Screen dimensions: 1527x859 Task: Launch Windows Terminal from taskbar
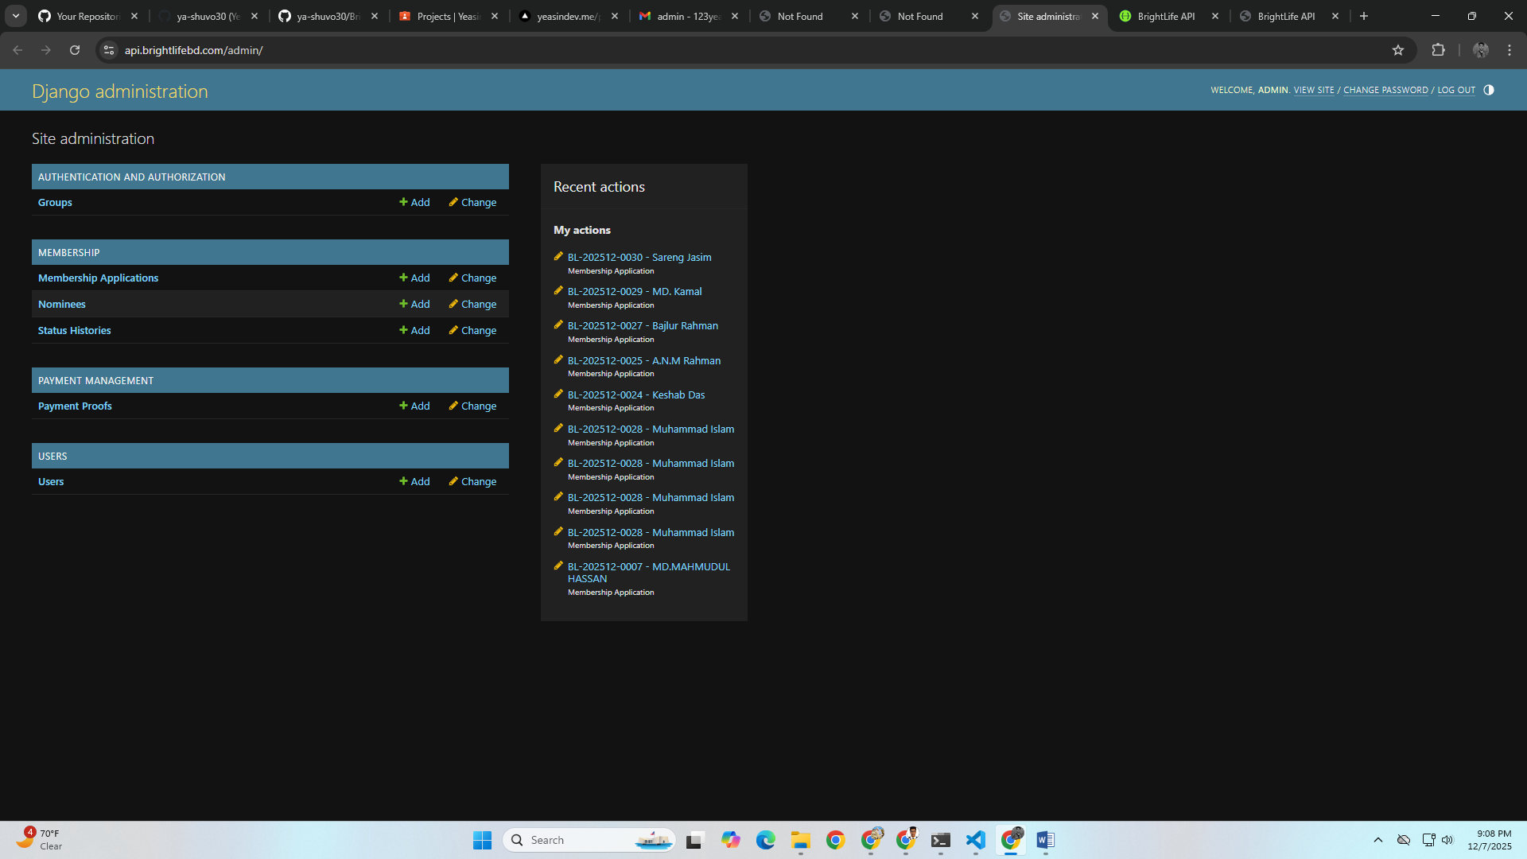(x=941, y=840)
